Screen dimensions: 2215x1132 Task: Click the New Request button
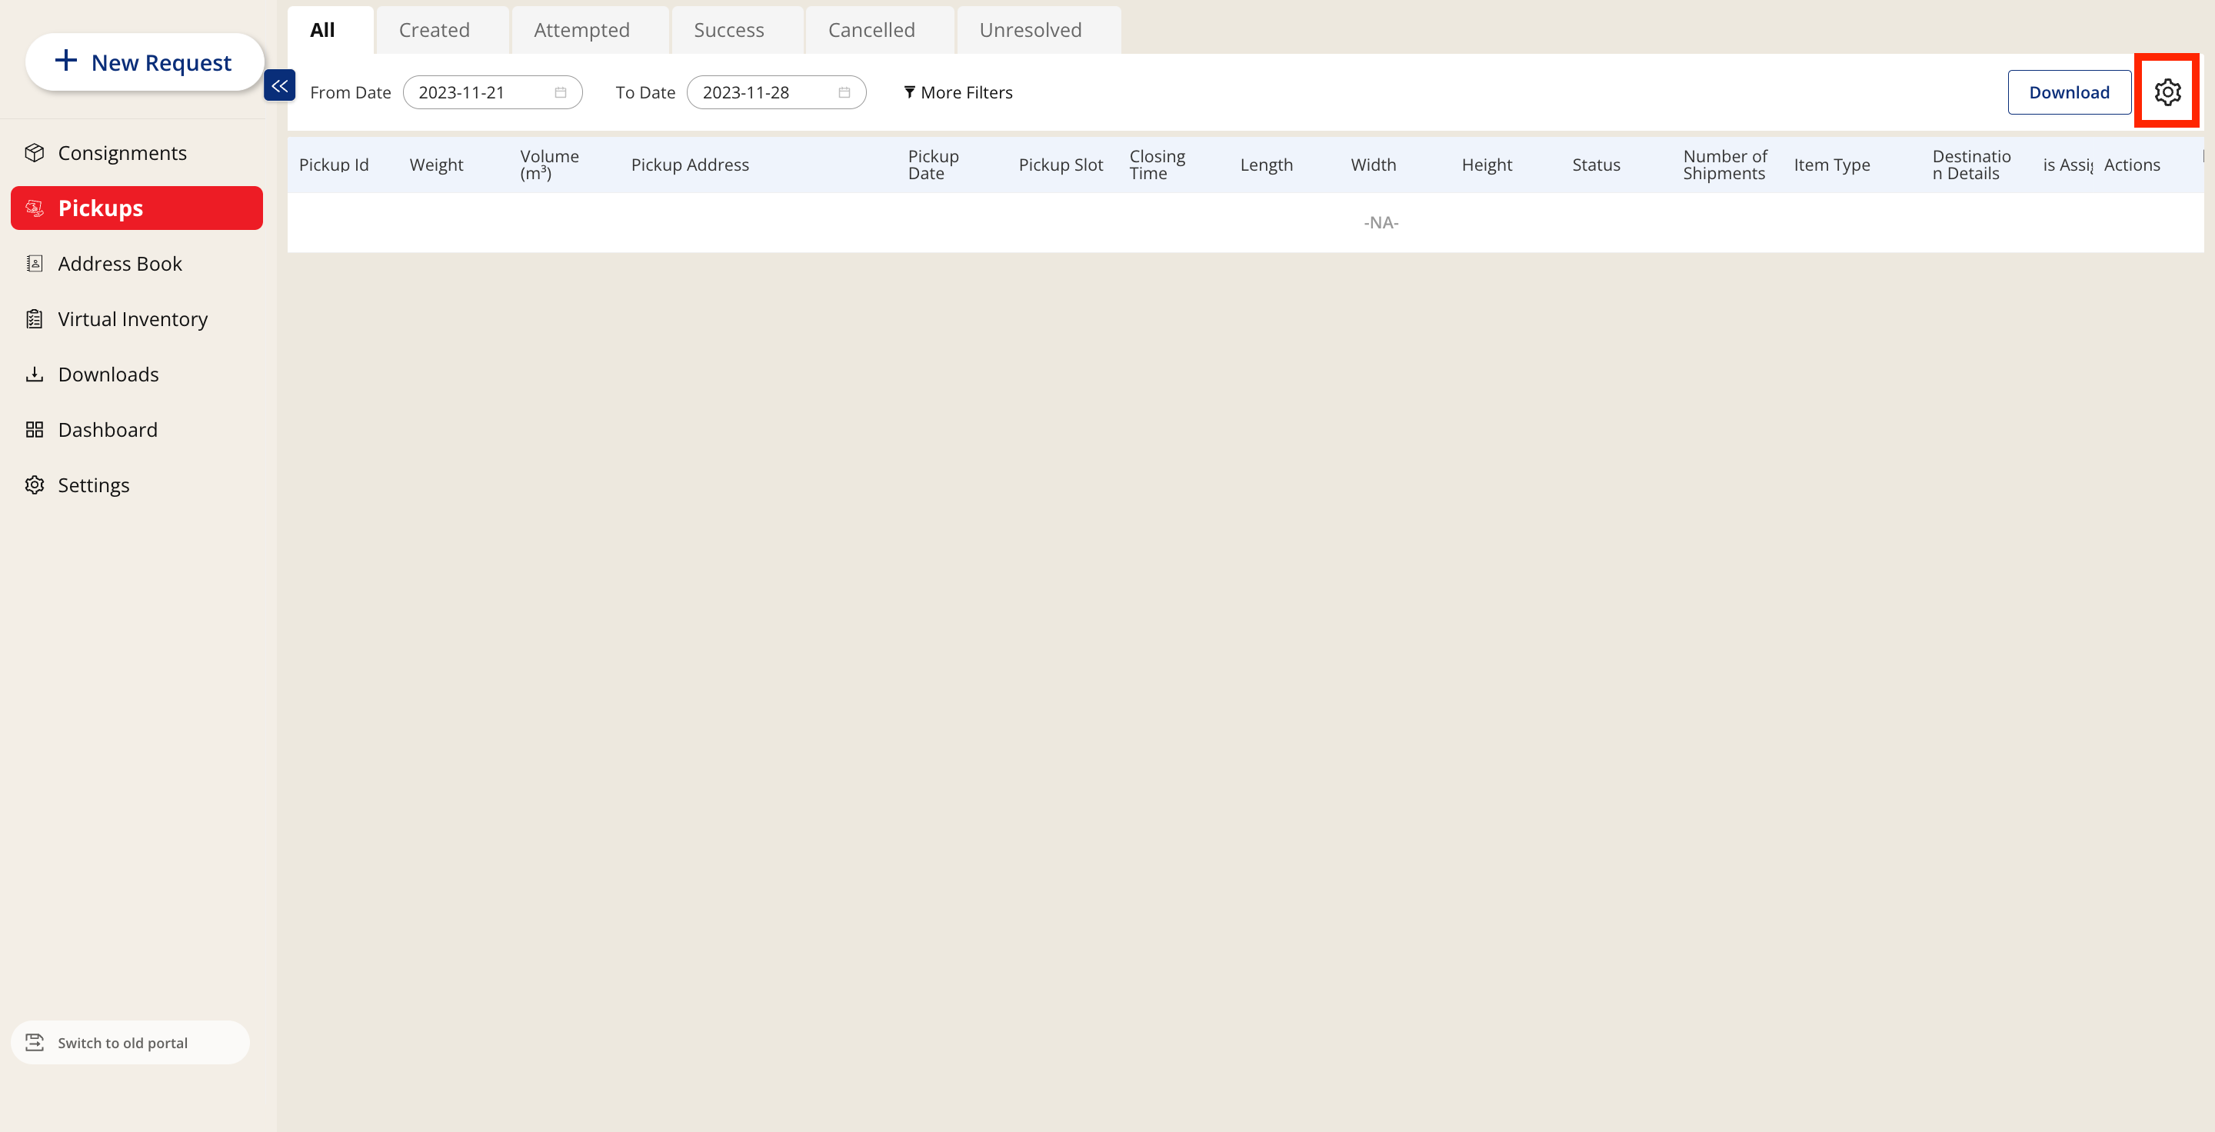pos(144,62)
